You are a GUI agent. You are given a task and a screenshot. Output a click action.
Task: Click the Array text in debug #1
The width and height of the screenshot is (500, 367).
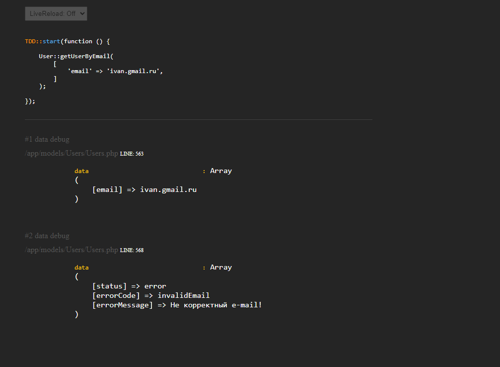click(220, 171)
